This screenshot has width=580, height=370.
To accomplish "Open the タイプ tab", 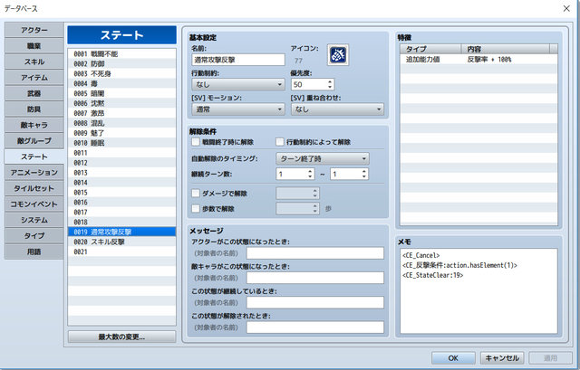I will pyautogui.click(x=34, y=236).
